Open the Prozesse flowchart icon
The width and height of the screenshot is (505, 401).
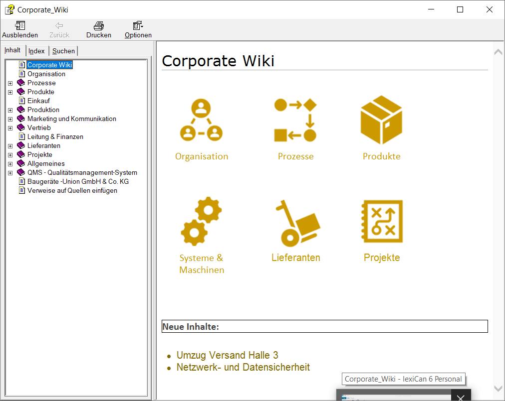pos(295,120)
